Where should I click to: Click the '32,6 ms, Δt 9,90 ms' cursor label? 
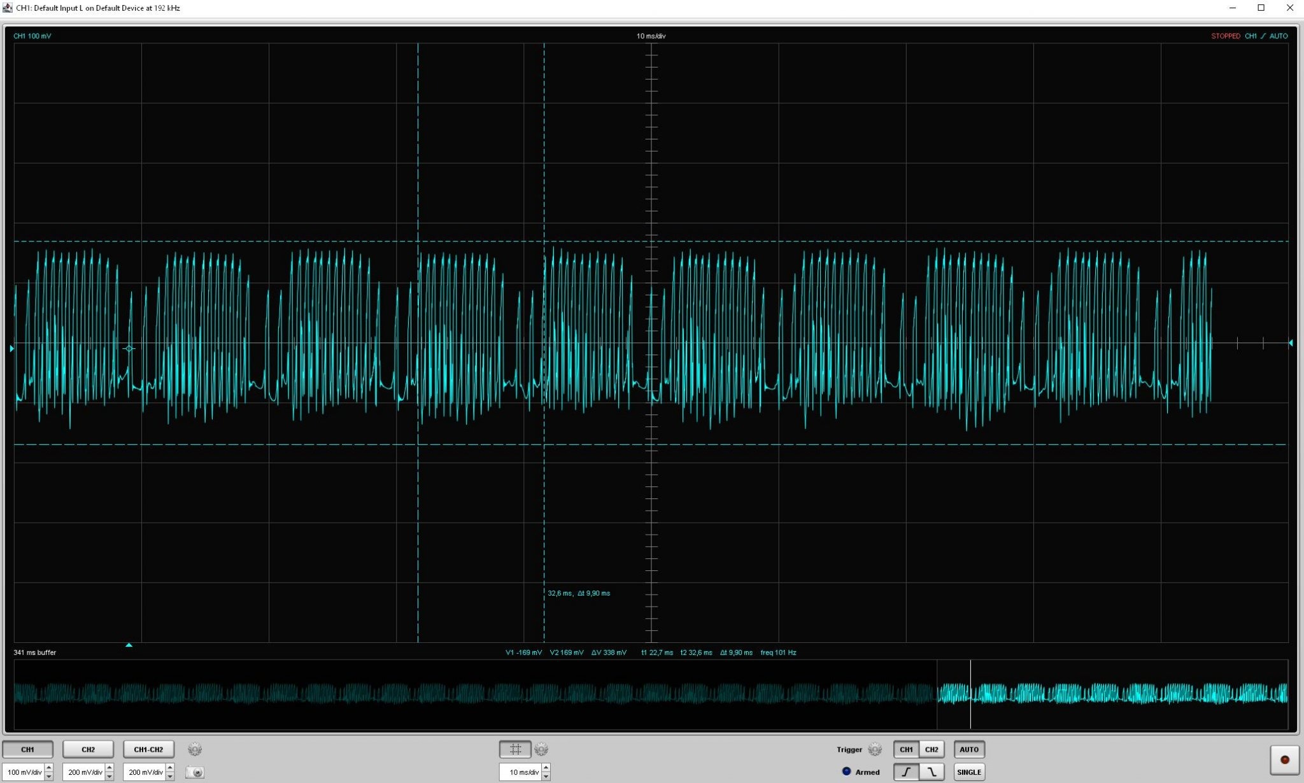pos(579,593)
